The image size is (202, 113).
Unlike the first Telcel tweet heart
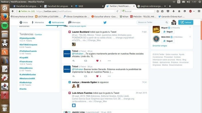pyautogui.click(x=97, y=61)
